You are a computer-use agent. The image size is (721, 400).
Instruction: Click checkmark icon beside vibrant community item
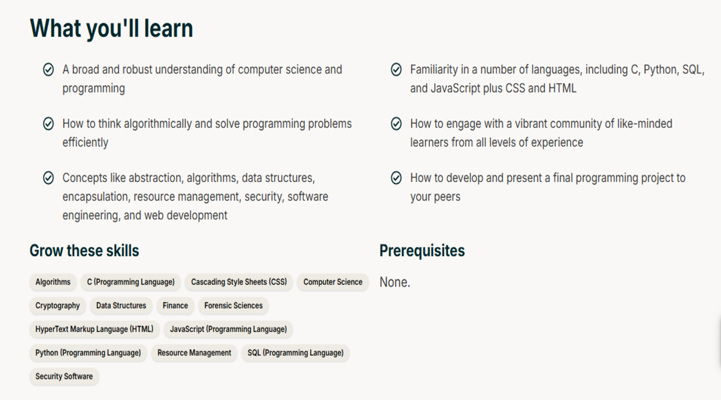tap(396, 123)
